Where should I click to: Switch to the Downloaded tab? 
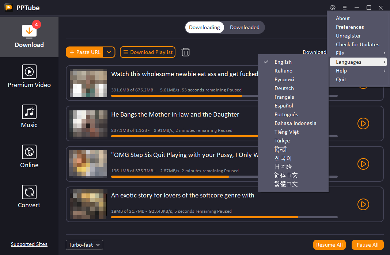(x=245, y=27)
